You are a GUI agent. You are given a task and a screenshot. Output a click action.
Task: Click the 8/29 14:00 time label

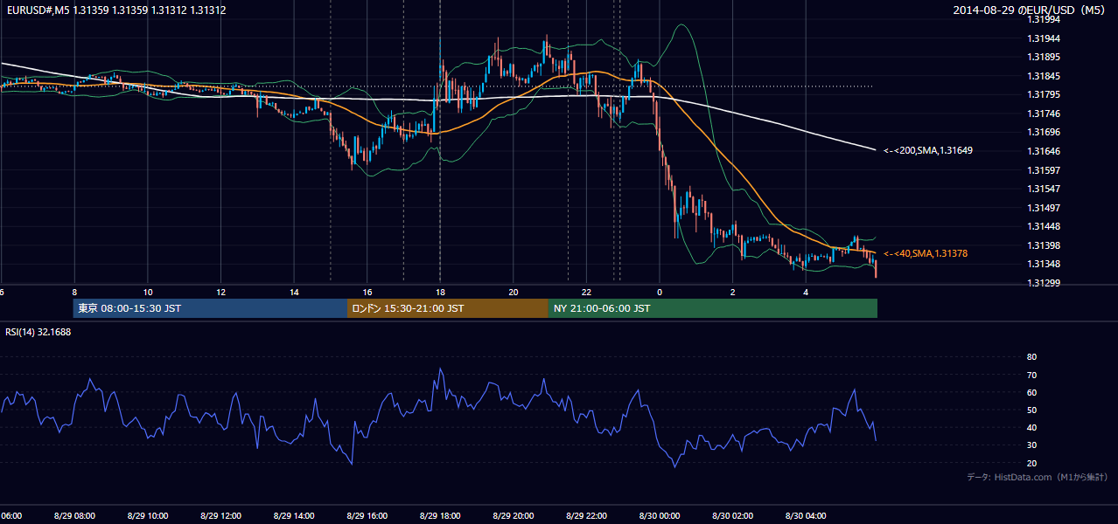pyautogui.click(x=293, y=516)
